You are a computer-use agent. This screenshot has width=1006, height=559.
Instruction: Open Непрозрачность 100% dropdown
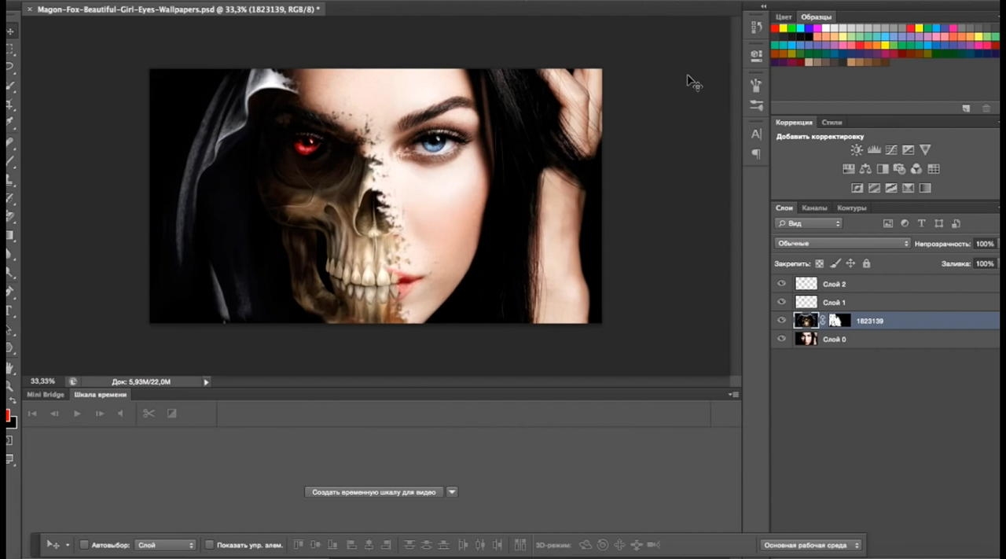click(x=985, y=244)
